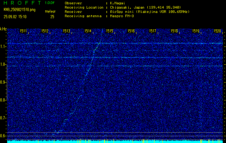Click the version label 1.00f
This screenshot has height=143, width=226.
[50, 3]
